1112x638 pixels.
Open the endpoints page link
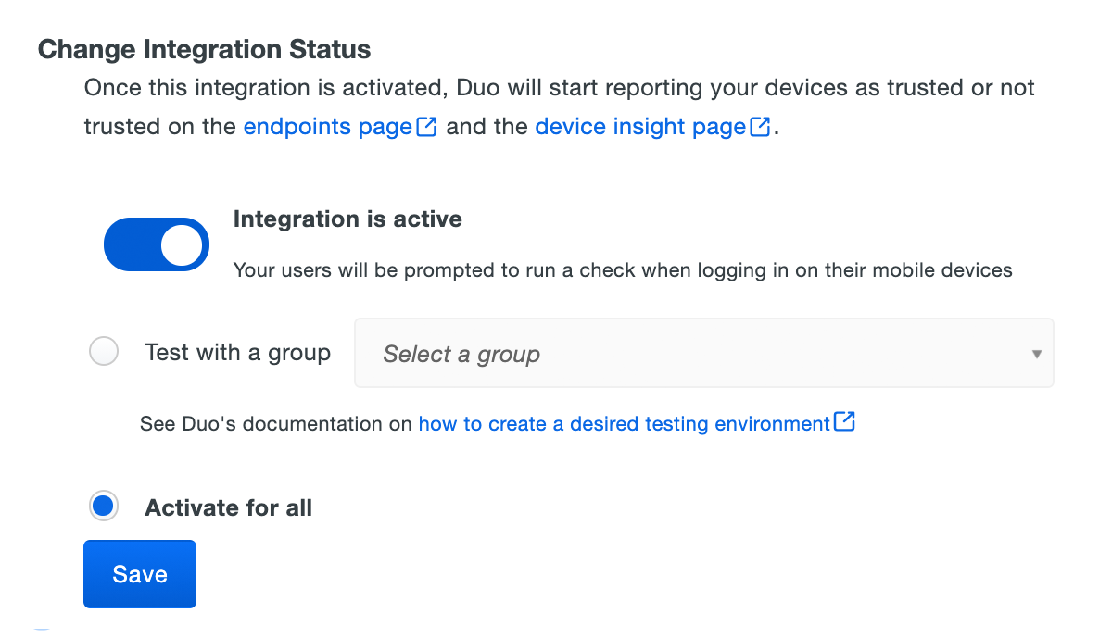tap(326, 126)
